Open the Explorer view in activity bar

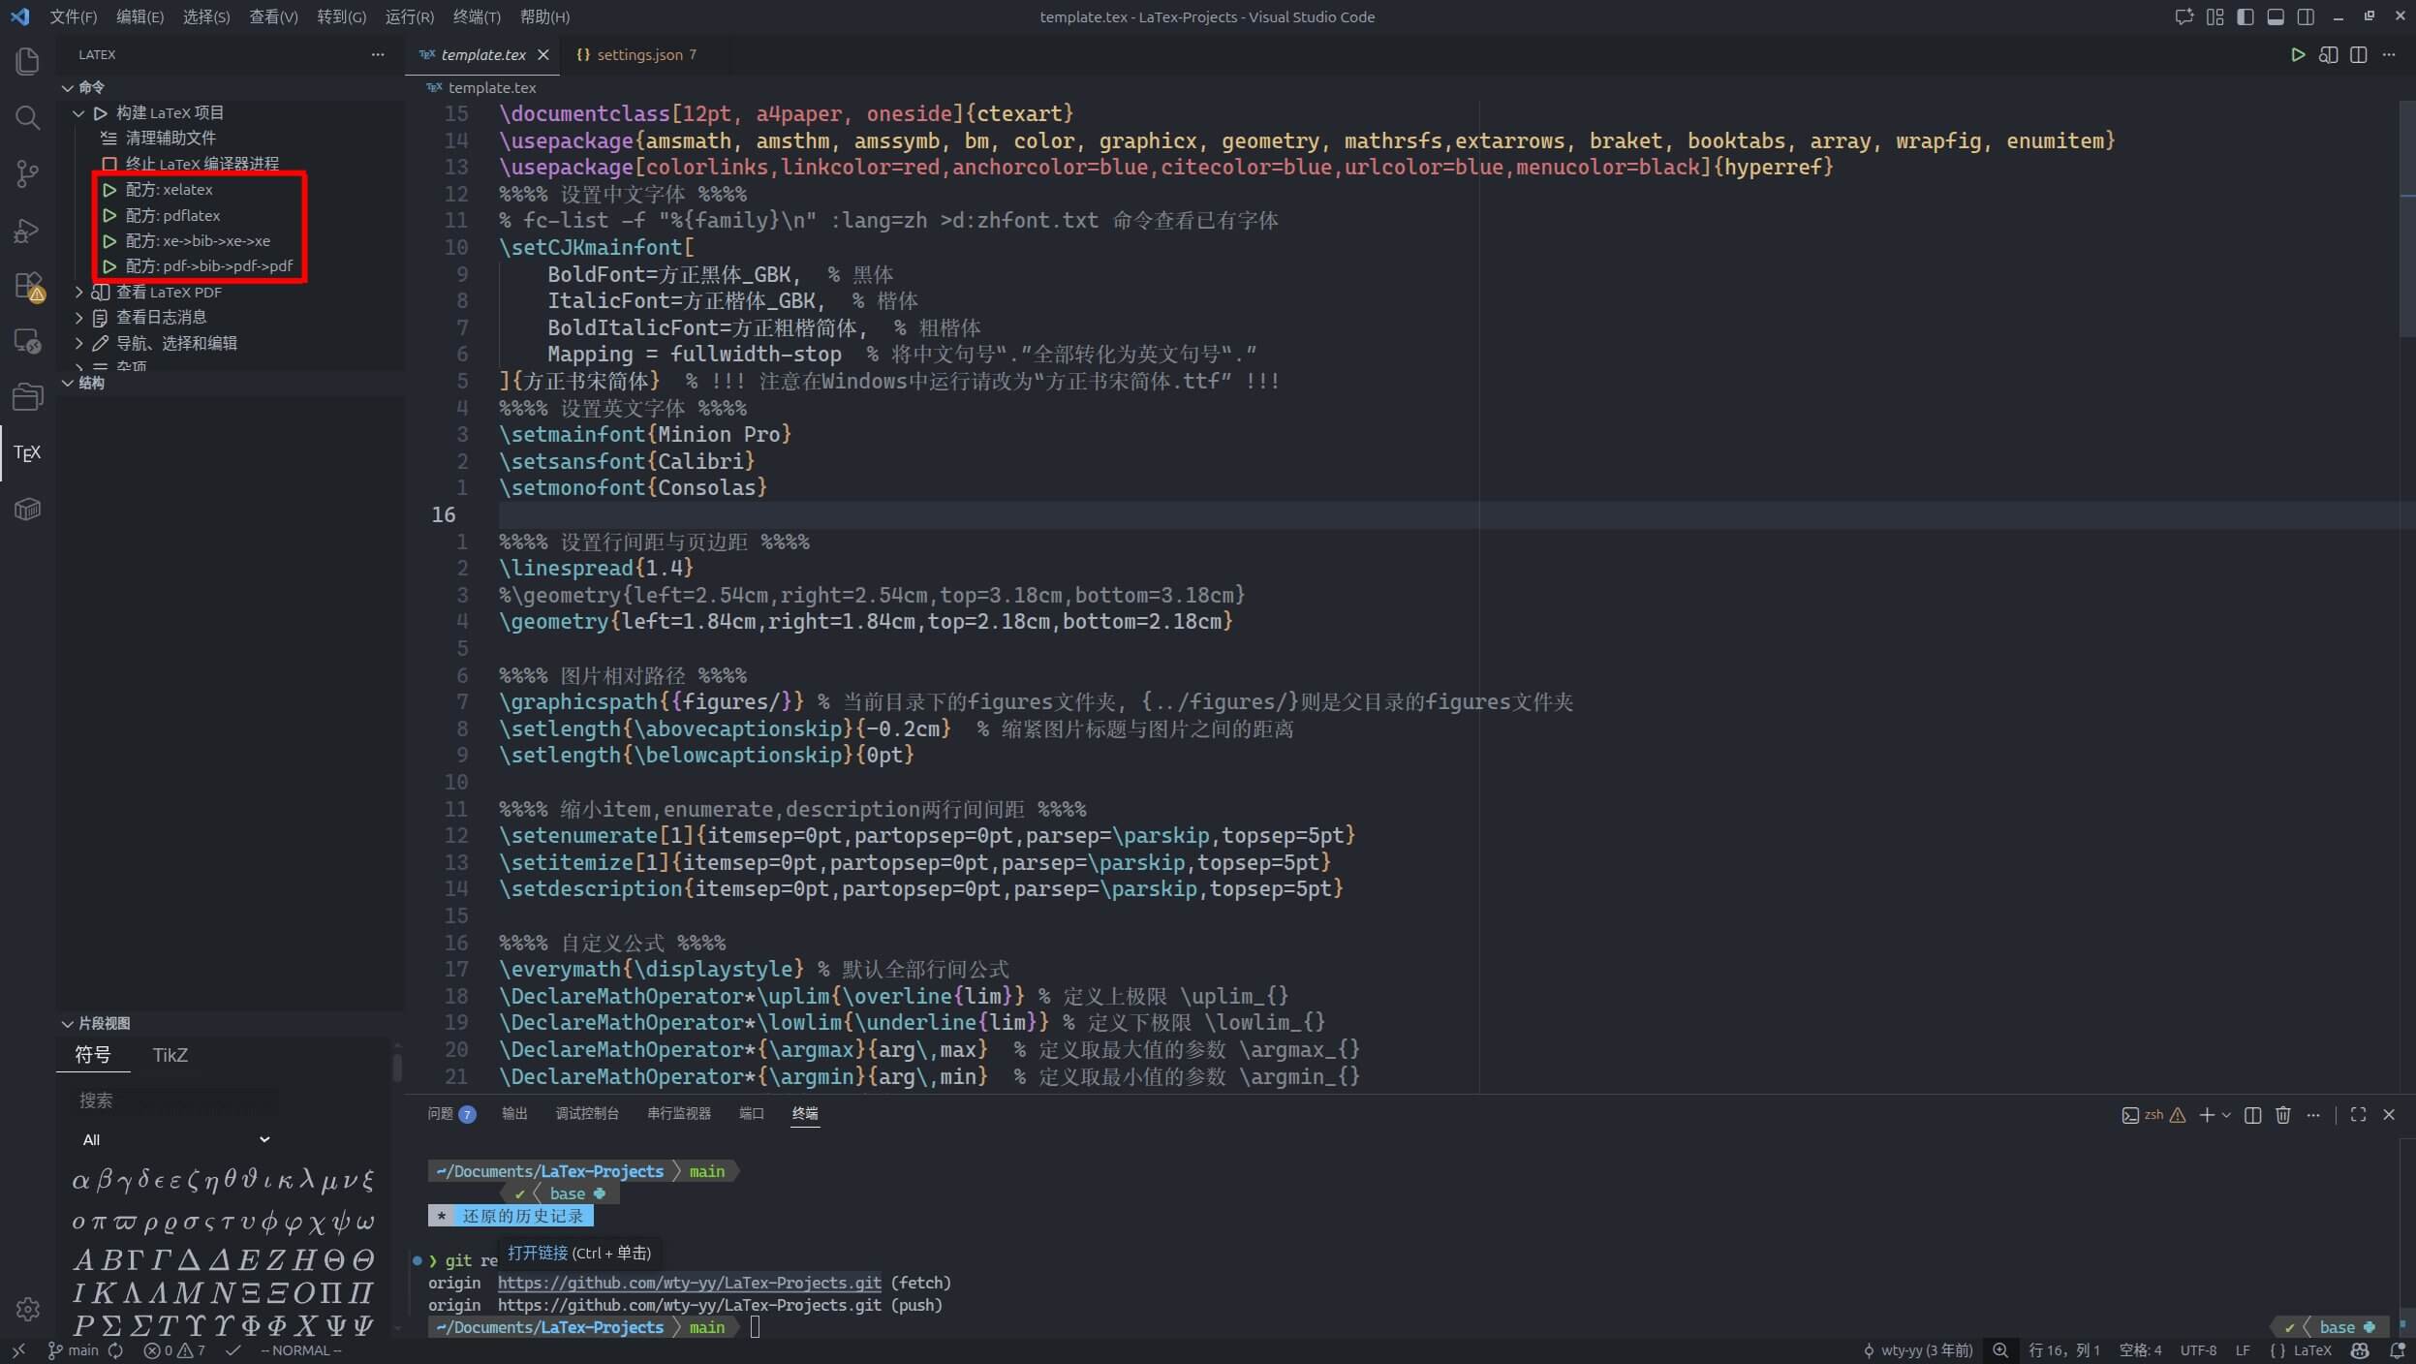point(27,62)
